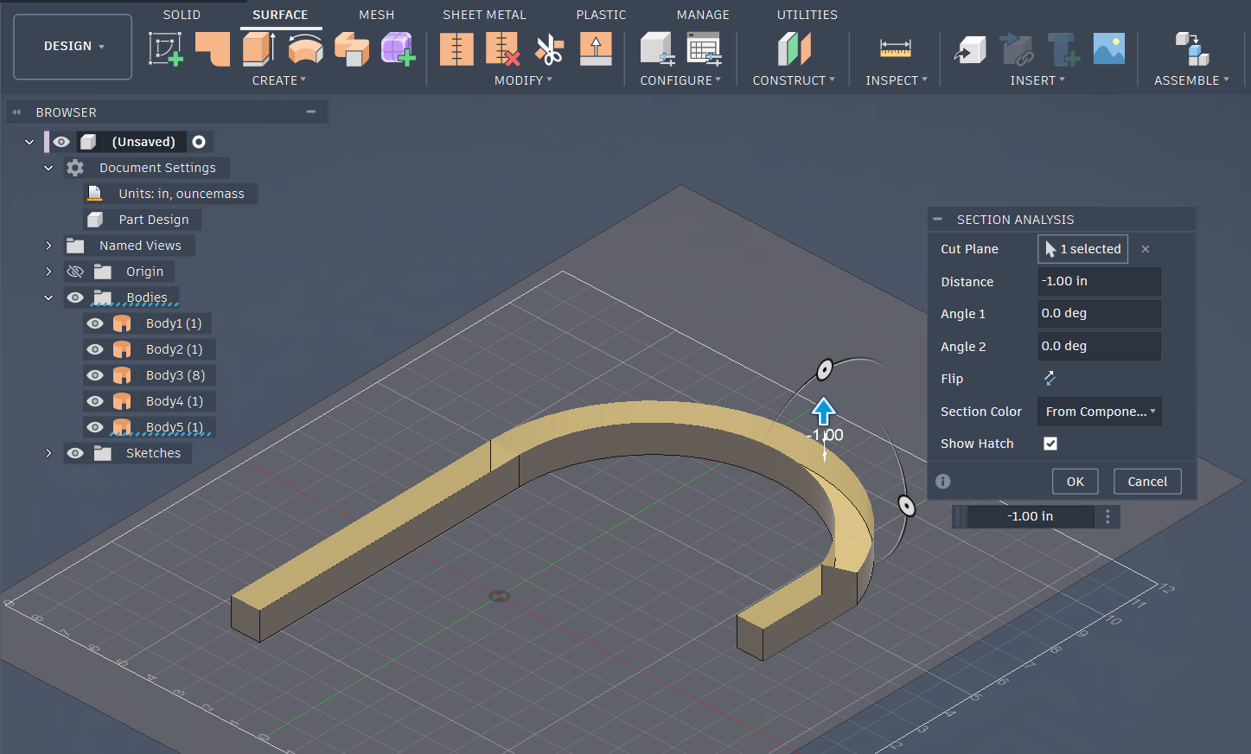Click the Distance input field

click(1099, 281)
